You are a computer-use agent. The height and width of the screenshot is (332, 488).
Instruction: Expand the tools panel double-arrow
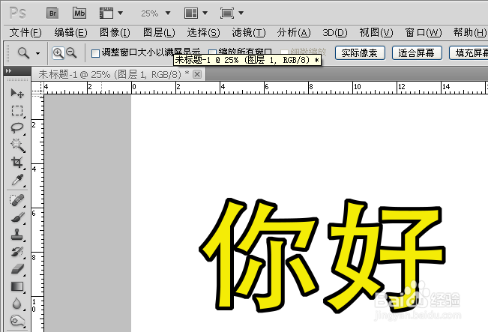coord(9,71)
